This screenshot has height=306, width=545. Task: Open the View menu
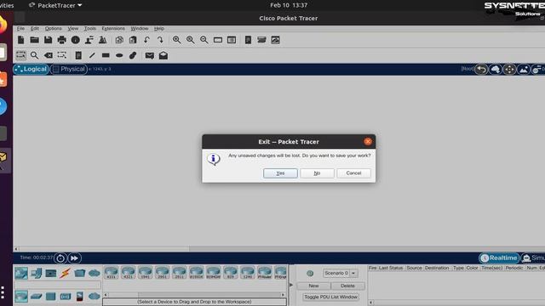point(73,28)
